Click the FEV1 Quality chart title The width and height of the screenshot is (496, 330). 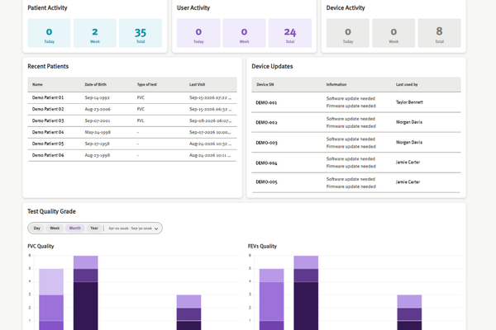(x=262, y=247)
